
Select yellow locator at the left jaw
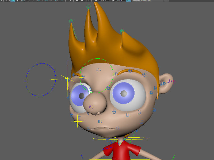(77, 121)
